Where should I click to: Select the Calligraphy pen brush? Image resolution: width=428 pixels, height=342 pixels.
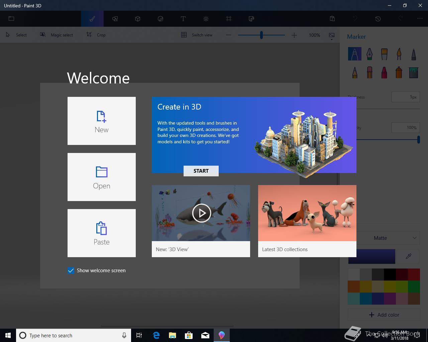369,54
